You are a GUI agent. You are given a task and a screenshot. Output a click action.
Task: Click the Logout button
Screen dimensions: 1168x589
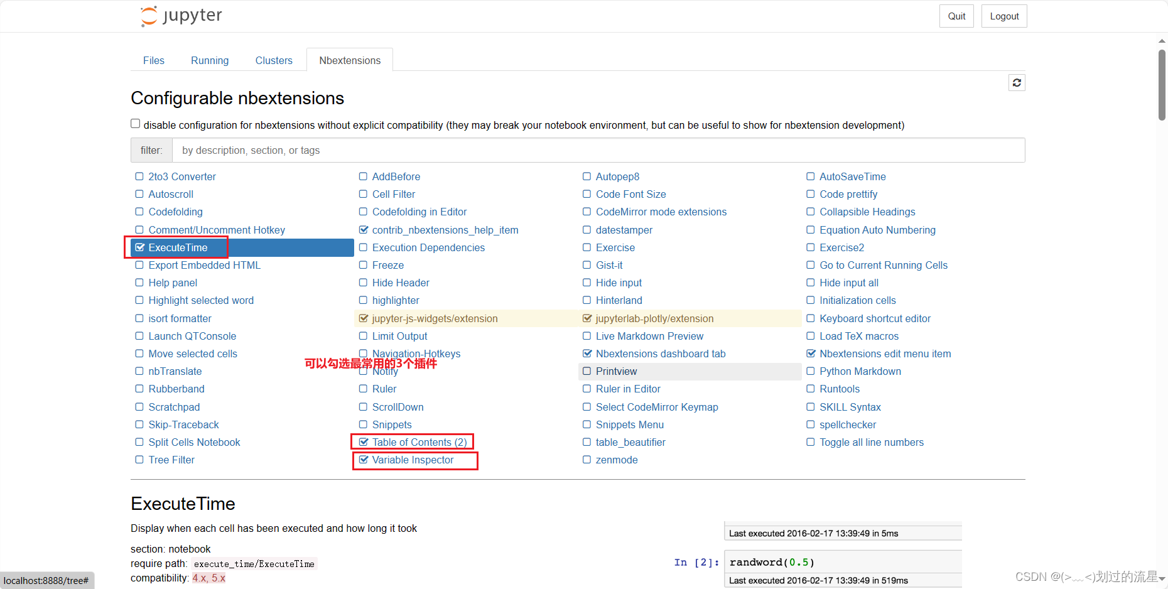click(1003, 16)
